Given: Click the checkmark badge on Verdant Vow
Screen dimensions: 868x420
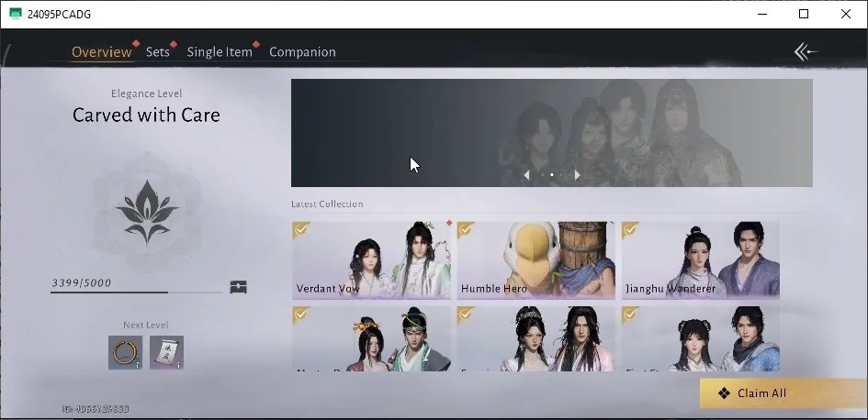Looking at the screenshot, I should pos(301,230).
